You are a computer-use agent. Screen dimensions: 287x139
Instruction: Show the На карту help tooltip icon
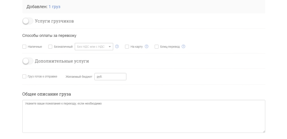147,47
